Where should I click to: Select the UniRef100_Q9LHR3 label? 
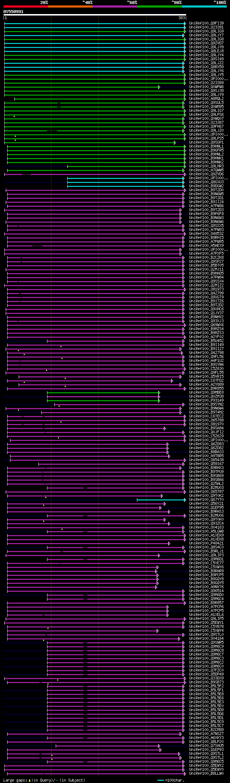point(206,166)
